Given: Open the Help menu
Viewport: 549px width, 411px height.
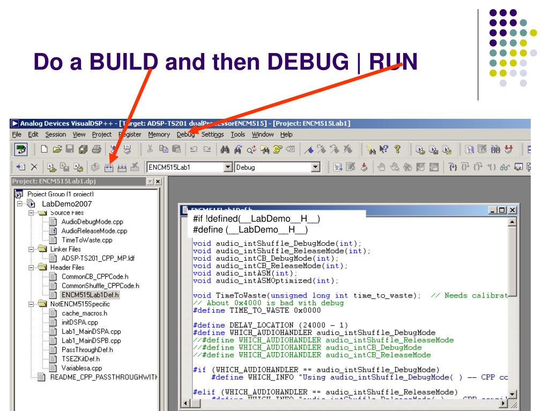Looking at the screenshot, I should tap(286, 134).
